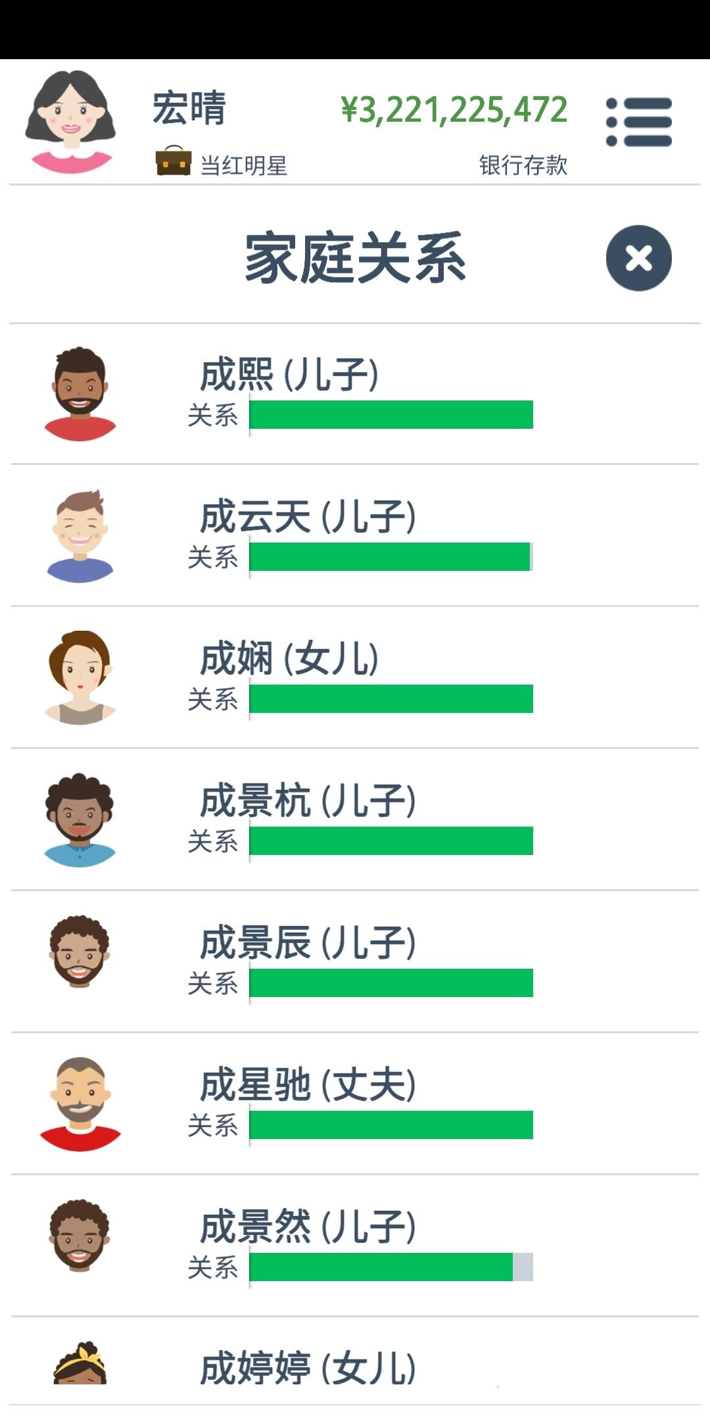Select 成景辰's avatar icon
Viewport: 710px width, 1414px height.
80,952
